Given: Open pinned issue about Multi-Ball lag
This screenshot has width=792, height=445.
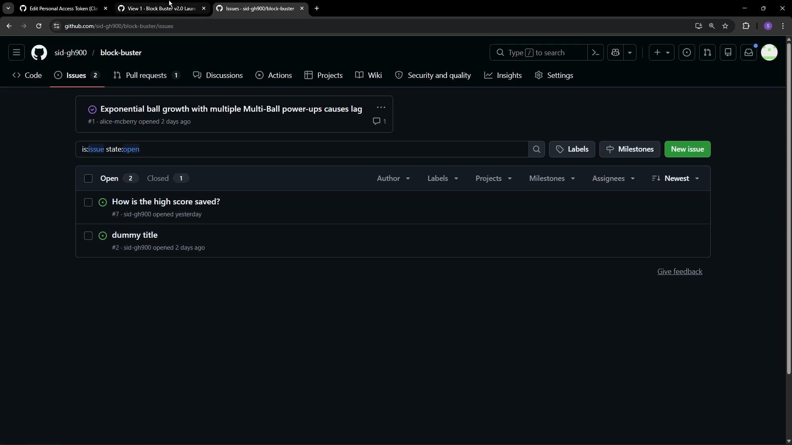Looking at the screenshot, I should coord(231,109).
